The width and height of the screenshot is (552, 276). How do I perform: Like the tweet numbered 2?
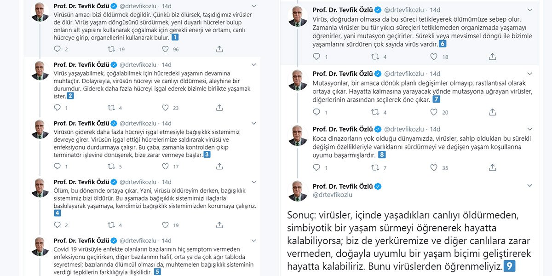pyautogui.click(x=165, y=108)
